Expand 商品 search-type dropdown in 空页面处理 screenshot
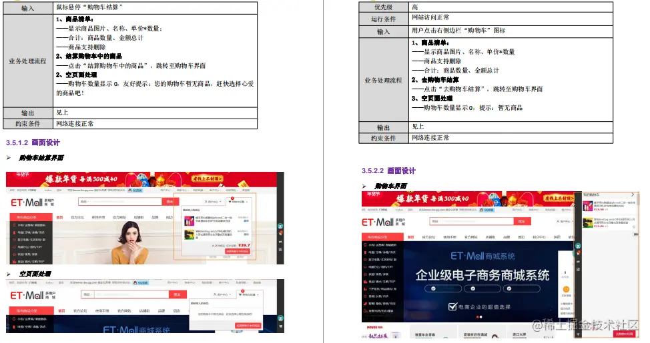 tap(87, 294)
